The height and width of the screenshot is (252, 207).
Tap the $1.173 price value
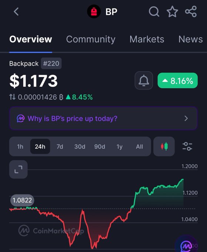34,81
